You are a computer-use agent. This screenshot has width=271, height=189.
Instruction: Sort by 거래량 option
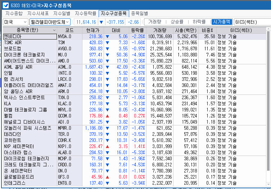(155, 22)
